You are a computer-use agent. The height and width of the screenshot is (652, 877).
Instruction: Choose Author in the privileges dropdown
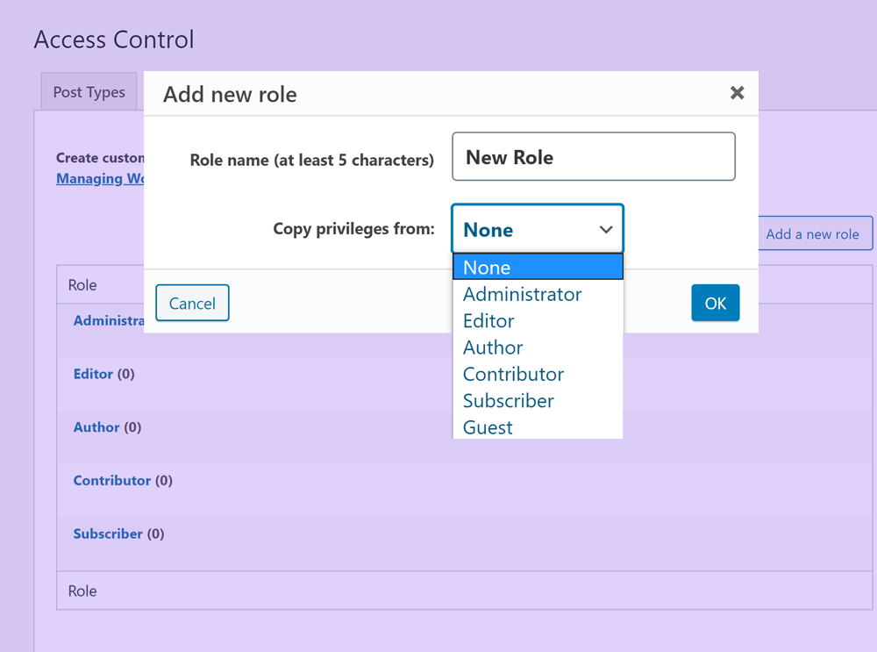[x=493, y=347]
